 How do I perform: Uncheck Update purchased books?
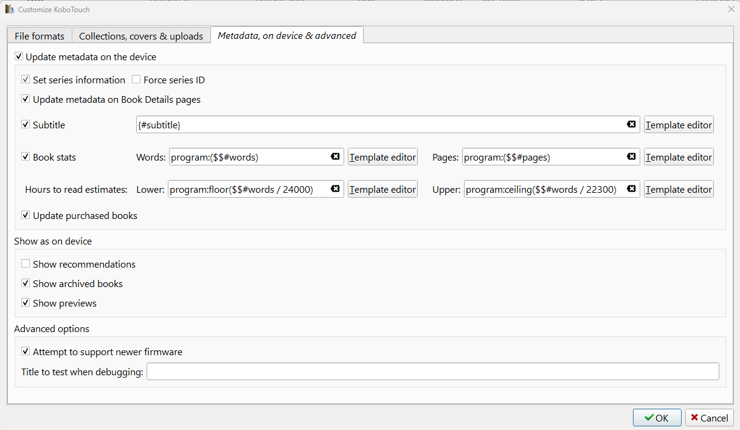coord(26,215)
